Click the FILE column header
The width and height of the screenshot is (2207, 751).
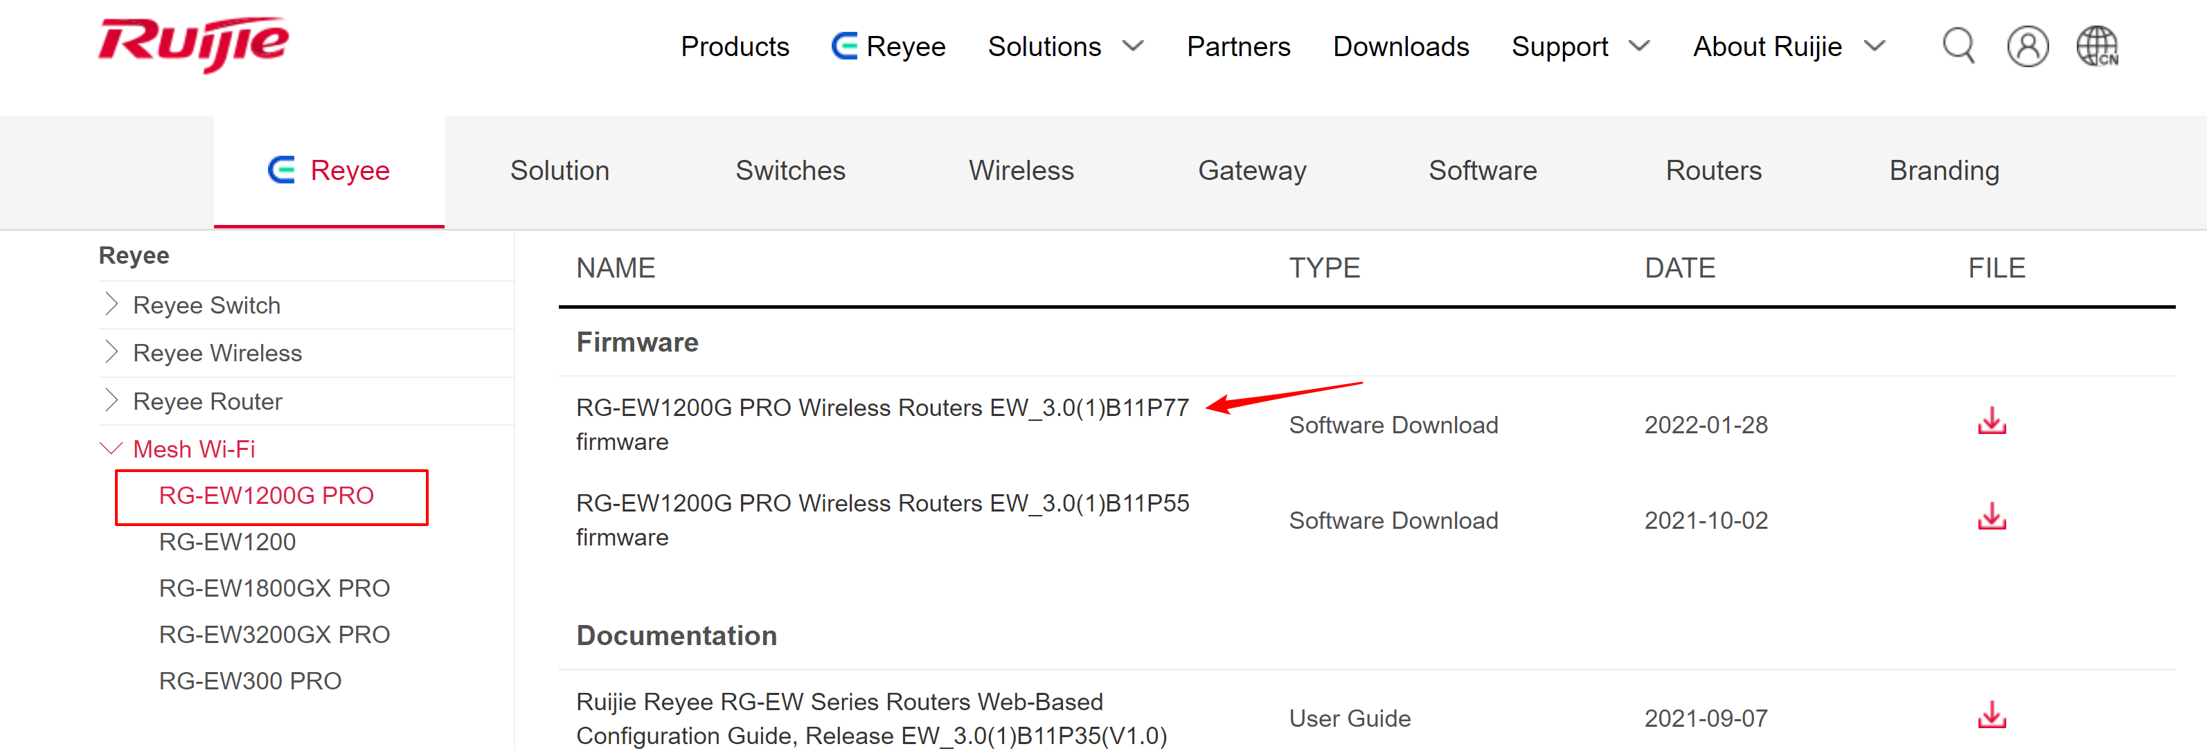point(1996,268)
